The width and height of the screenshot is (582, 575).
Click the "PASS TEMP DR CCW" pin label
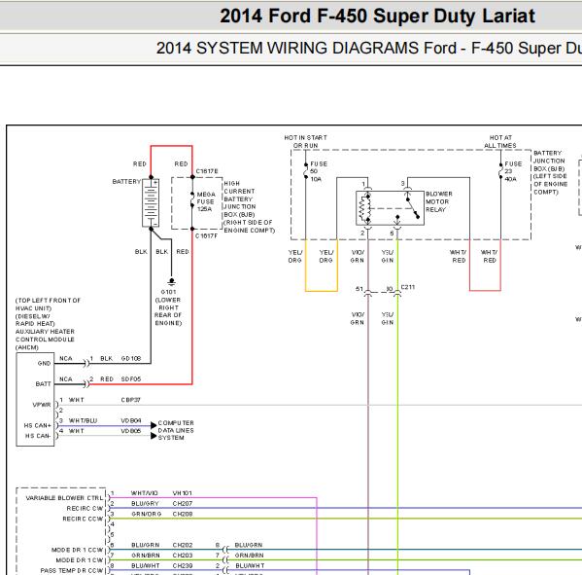coord(72,570)
